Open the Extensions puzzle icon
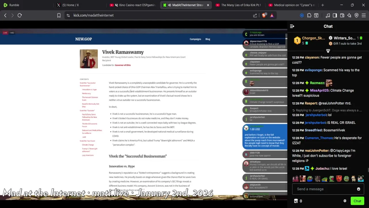 (309, 15)
